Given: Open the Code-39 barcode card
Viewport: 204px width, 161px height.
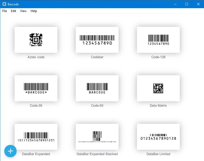Looking at the screenshot, I should [36, 88].
